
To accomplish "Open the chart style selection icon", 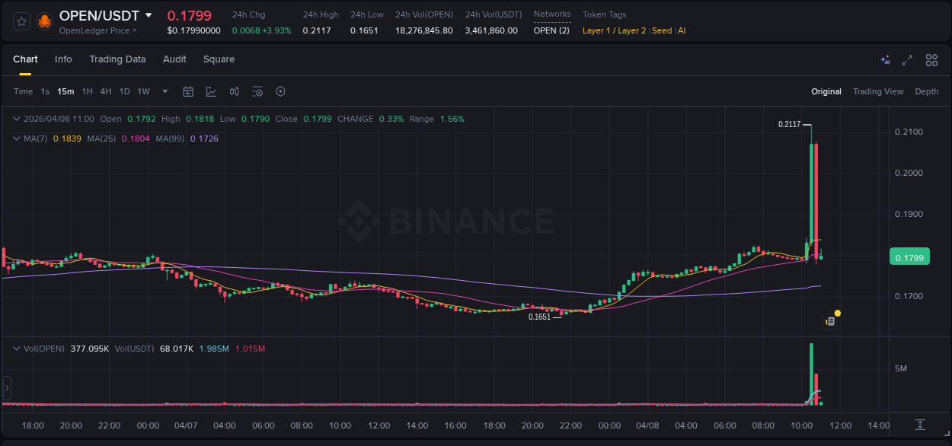I will [x=211, y=91].
